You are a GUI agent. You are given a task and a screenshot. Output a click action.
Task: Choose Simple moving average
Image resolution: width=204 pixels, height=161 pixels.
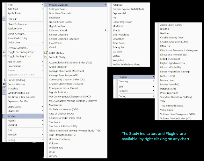pos(116,30)
